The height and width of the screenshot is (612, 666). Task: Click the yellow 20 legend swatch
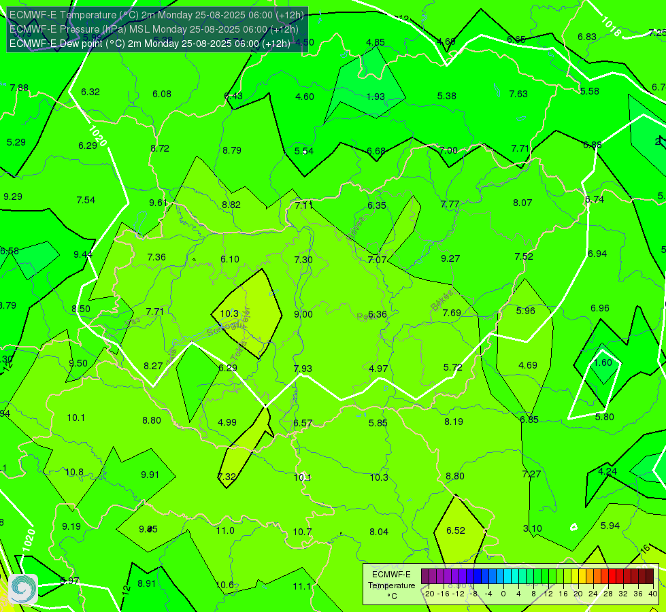575,577
